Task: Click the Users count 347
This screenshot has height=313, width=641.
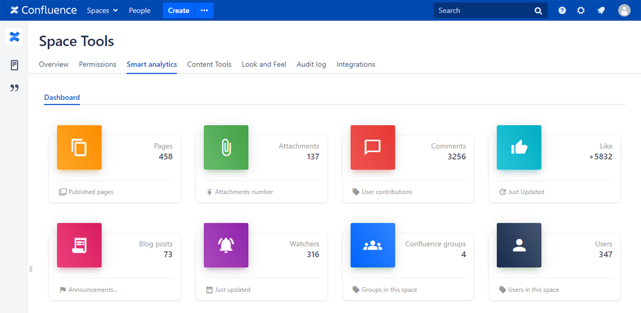Action: (x=605, y=254)
